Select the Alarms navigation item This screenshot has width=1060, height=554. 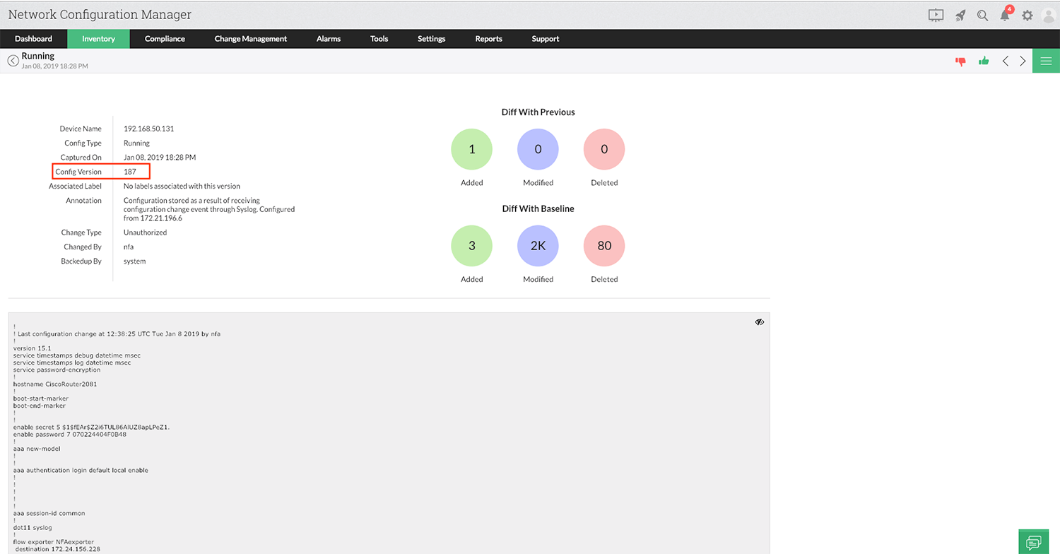click(328, 39)
